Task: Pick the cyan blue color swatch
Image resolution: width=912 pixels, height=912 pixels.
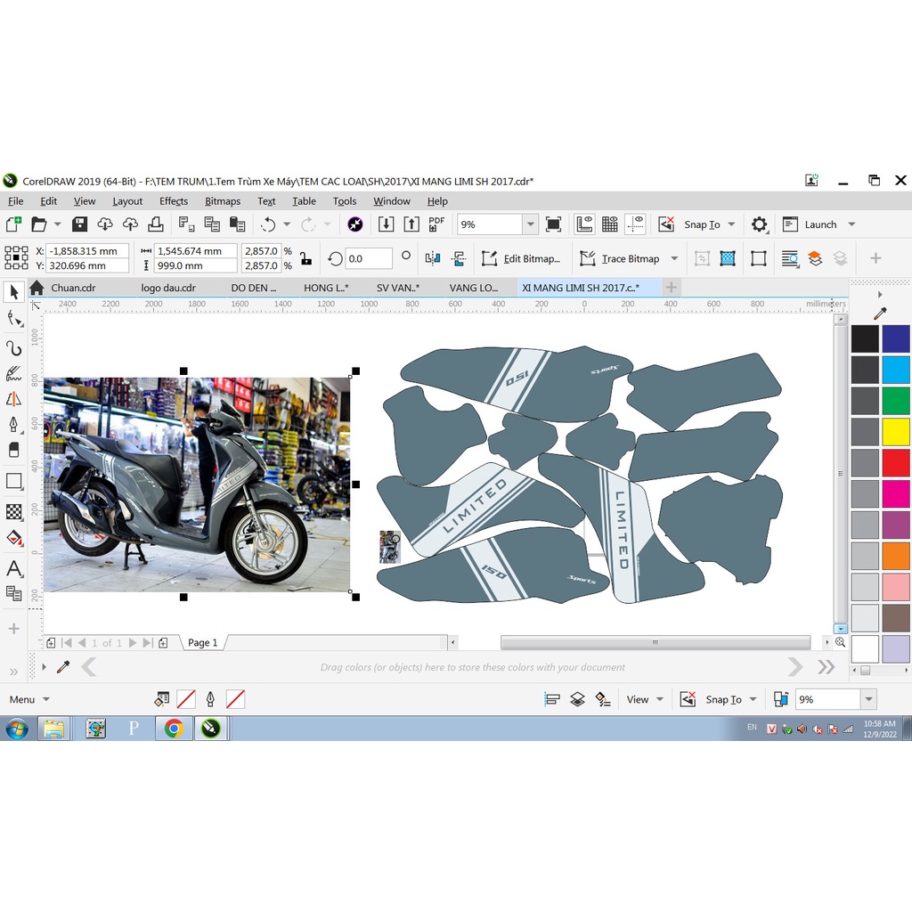Action: (x=895, y=370)
